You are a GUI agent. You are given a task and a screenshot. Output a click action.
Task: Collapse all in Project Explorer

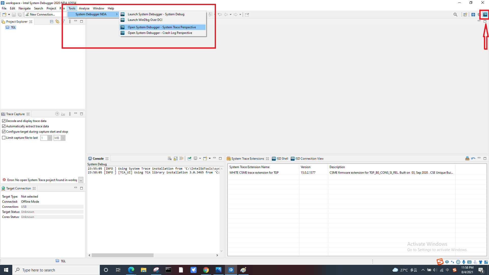pos(51,22)
